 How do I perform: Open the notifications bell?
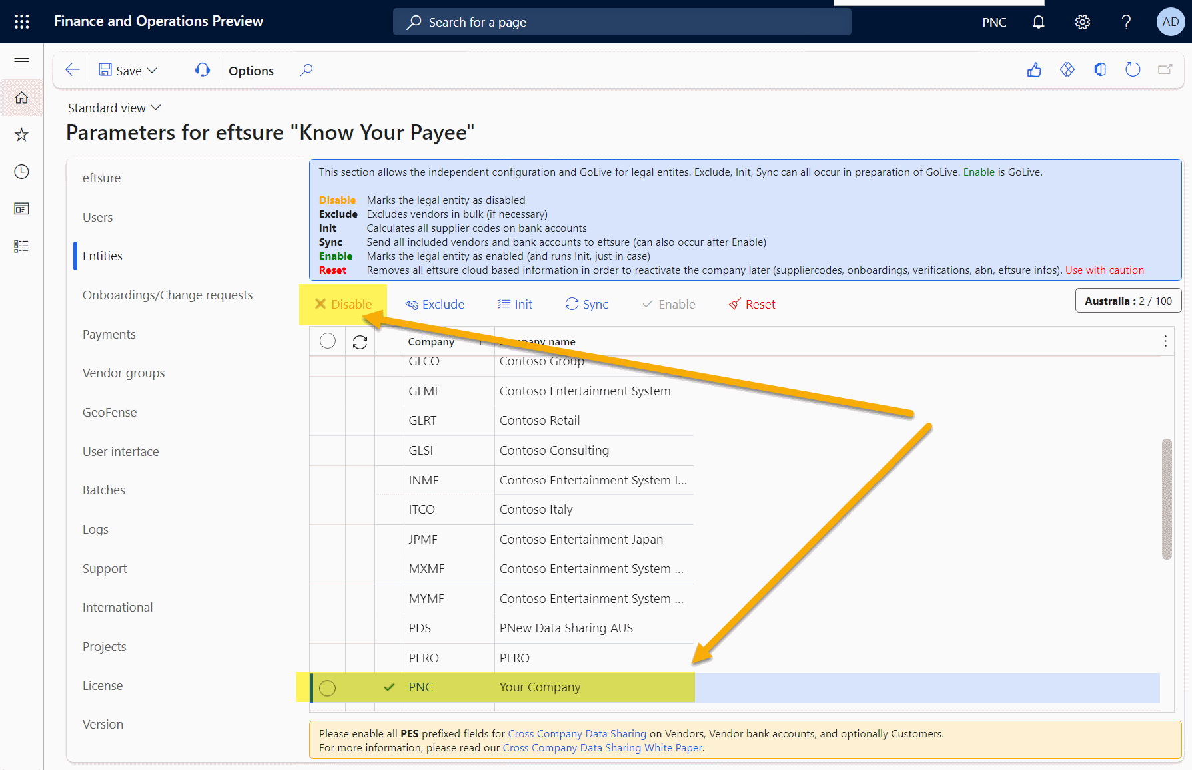pos(1038,22)
